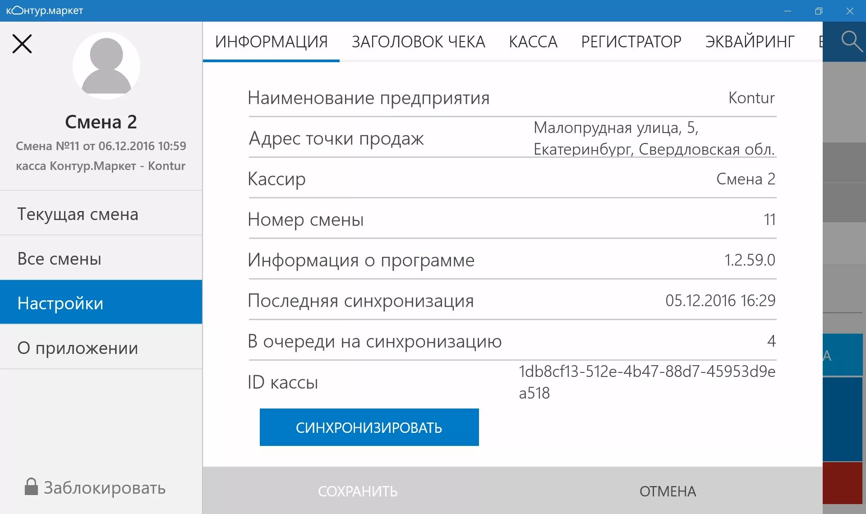This screenshot has height=514, width=866.
Task: Click the shift number value 11
Action: (x=769, y=219)
